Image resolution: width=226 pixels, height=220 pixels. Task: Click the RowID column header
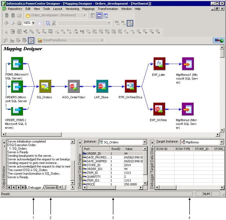[116, 149]
